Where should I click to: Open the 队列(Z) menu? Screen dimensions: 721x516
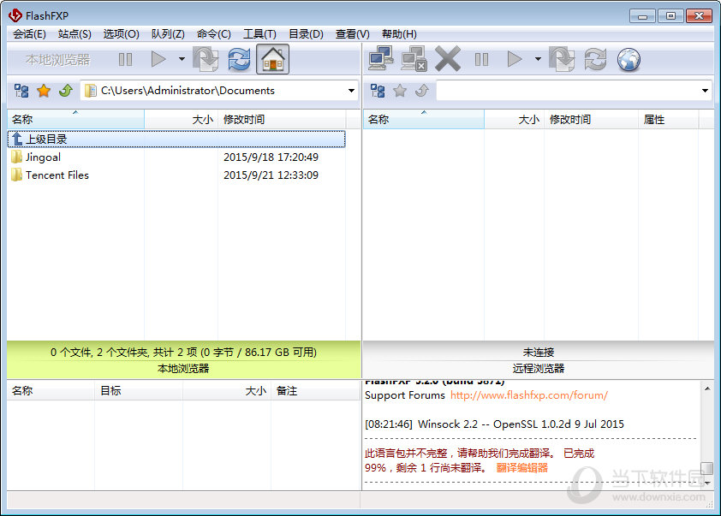(168, 34)
